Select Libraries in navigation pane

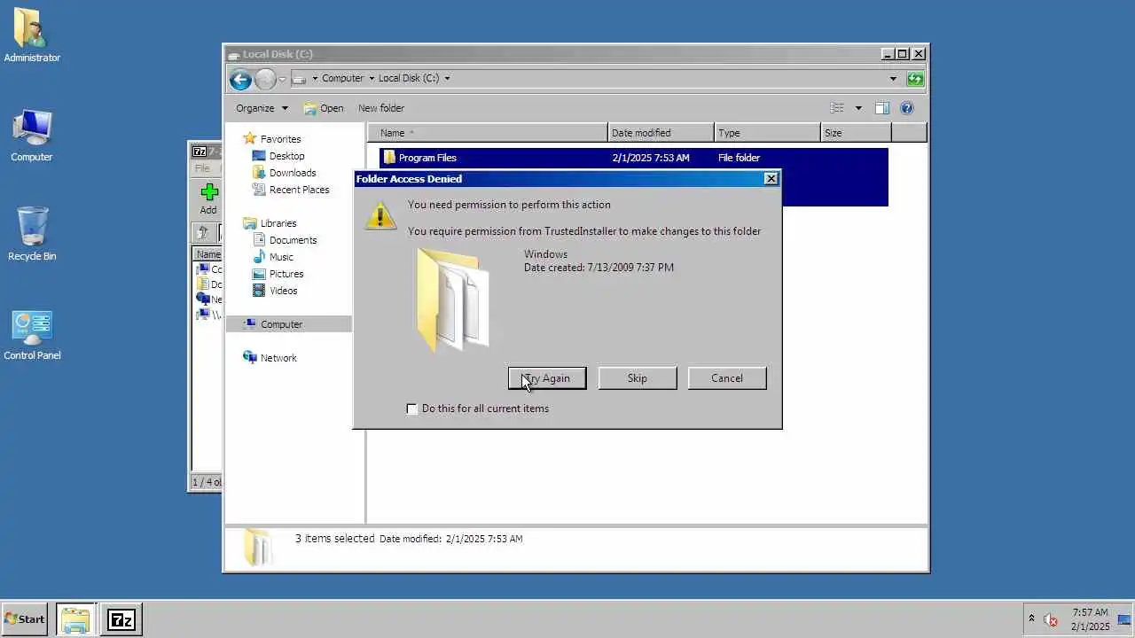tap(278, 223)
